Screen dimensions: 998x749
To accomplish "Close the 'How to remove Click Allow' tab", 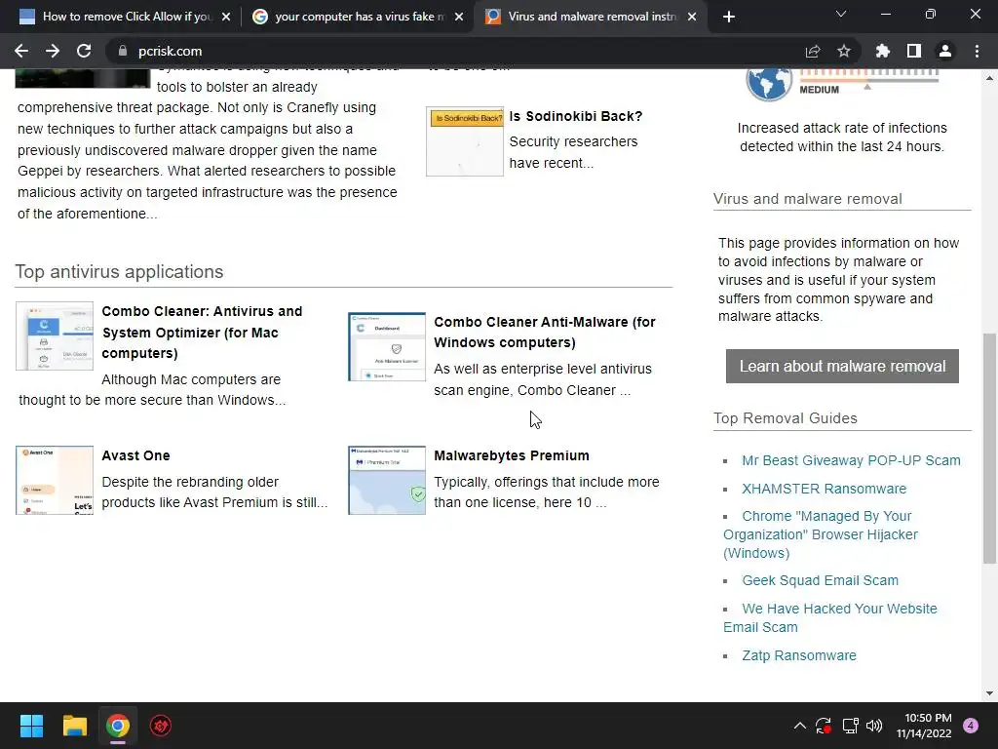I will (x=226, y=17).
